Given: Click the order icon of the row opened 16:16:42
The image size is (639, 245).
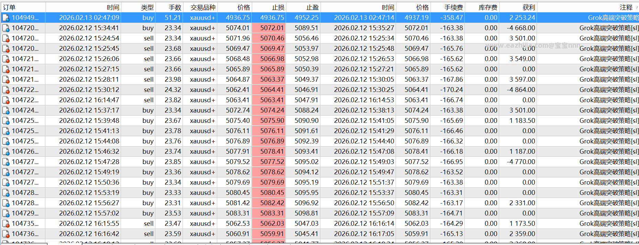Looking at the screenshot, I should coord(6,234).
